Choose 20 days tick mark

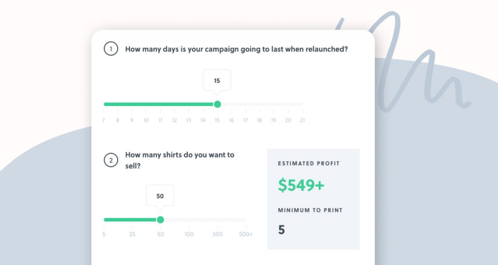tap(288, 120)
